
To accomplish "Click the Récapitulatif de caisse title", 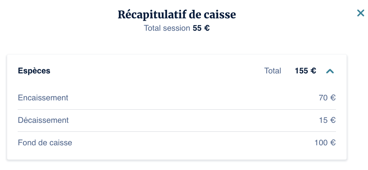I will [177, 15].
